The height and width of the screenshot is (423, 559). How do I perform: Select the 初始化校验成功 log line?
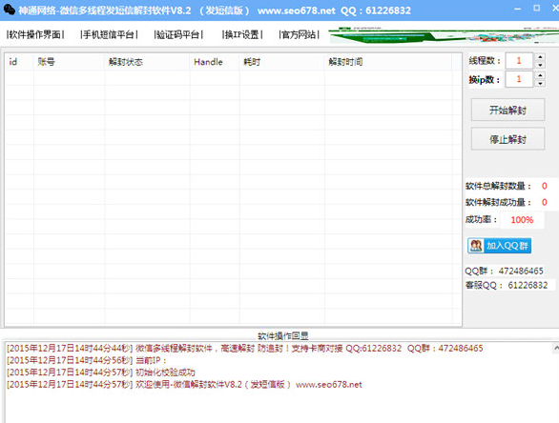tap(101, 373)
